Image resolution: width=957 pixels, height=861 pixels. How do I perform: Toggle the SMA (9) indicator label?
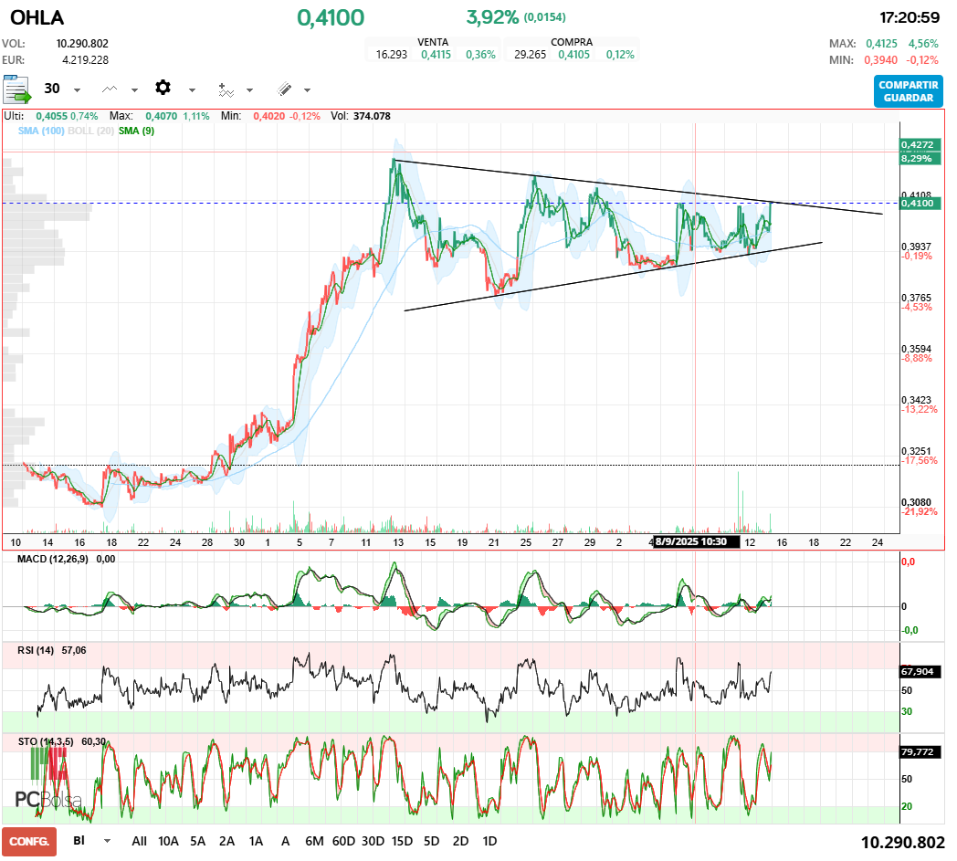tap(136, 131)
